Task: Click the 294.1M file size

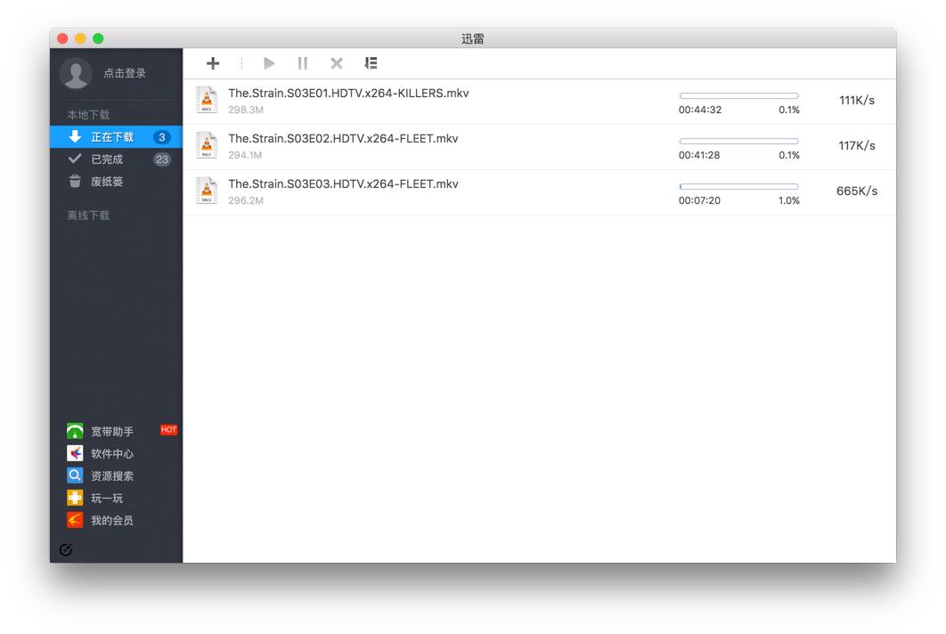Action: point(245,155)
